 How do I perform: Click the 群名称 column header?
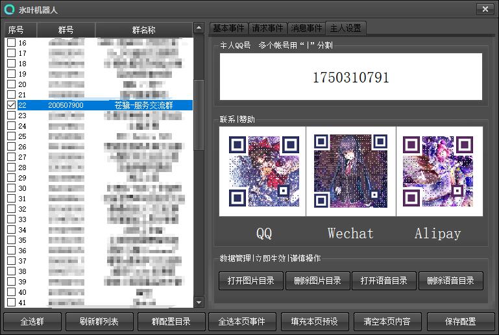pyautogui.click(x=144, y=30)
